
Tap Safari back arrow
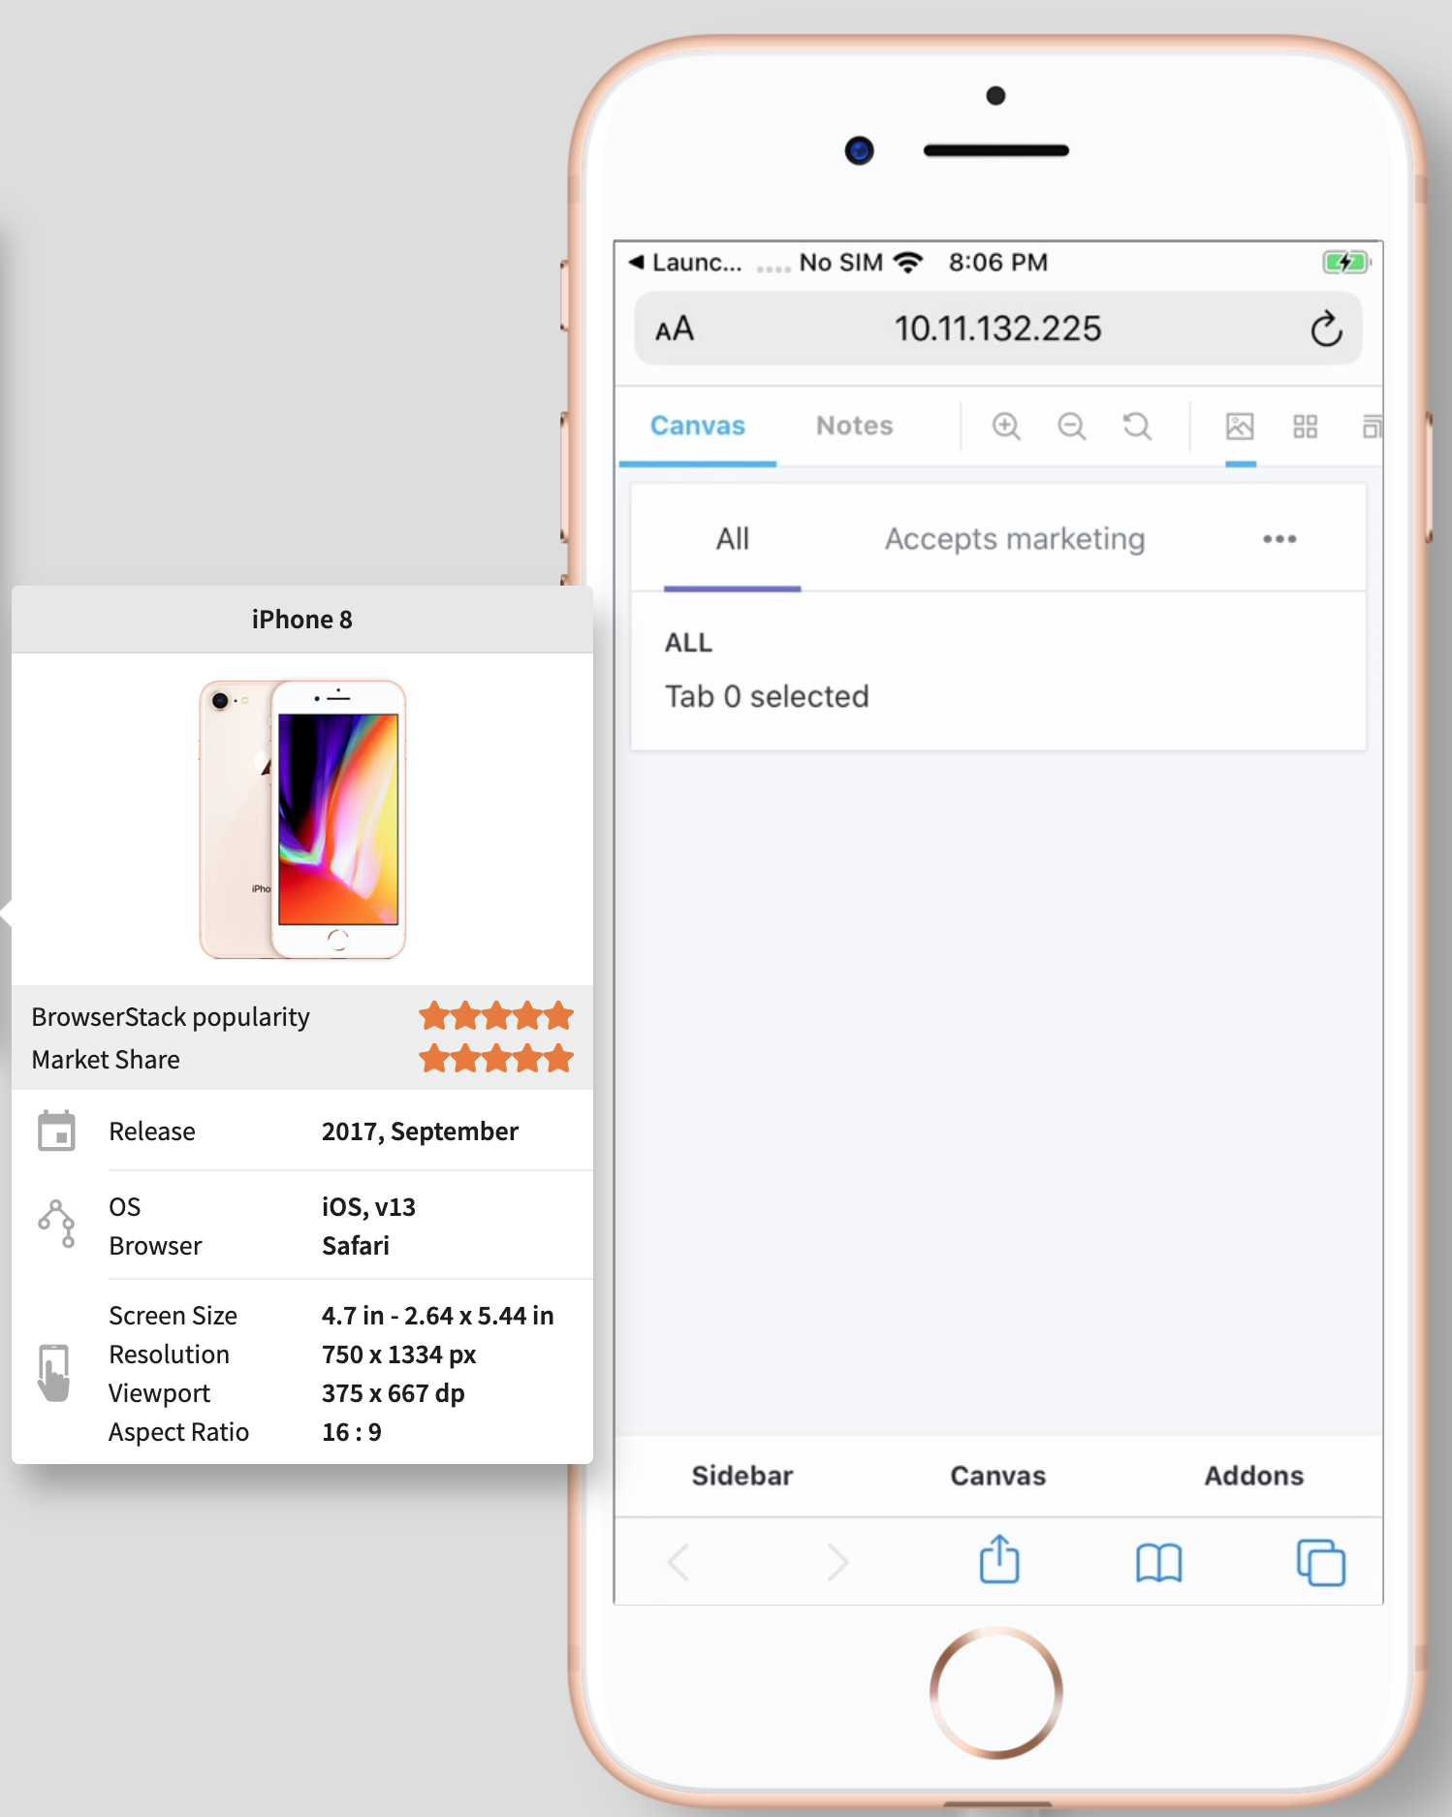tap(679, 1562)
